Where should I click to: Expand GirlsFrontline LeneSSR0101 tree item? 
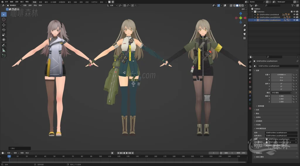click(x=255, y=17)
